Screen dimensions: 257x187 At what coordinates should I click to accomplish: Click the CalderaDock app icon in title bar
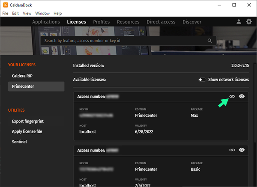5,5
